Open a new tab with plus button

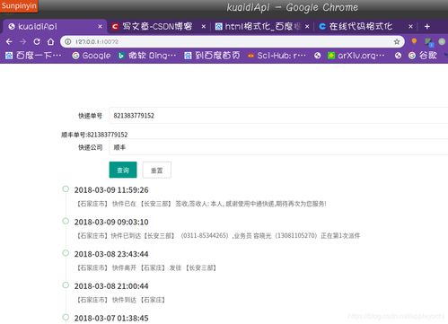[x=427, y=27]
